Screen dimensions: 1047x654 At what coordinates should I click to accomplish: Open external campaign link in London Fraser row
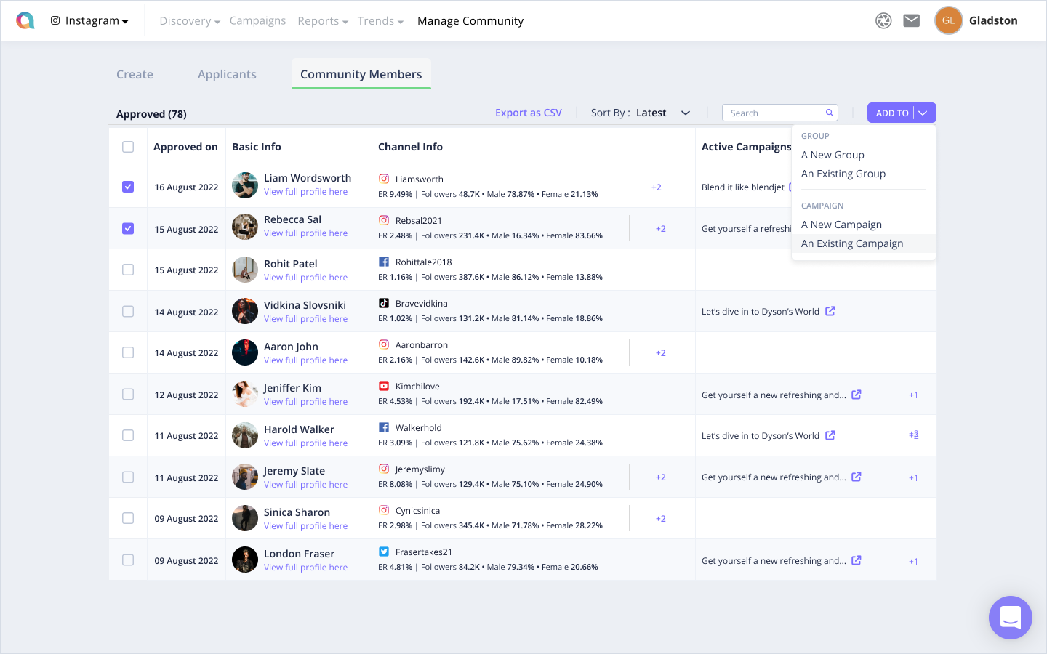pyautogui.click(x=857, y=560)
